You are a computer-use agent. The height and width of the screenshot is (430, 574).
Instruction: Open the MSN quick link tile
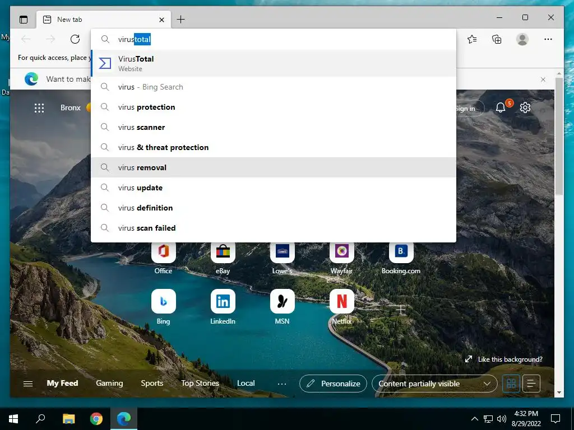click(x=283, y=307)
